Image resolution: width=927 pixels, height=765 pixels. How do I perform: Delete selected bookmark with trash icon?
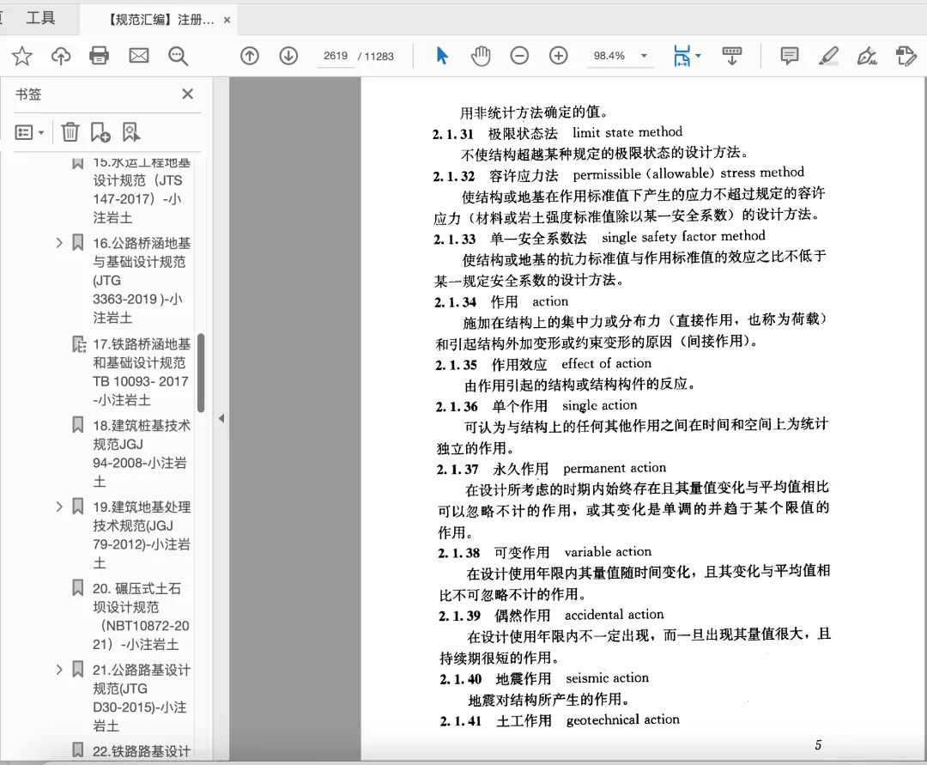tap(70, 132)
